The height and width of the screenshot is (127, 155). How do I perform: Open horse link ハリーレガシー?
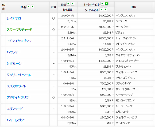[17, 120]
